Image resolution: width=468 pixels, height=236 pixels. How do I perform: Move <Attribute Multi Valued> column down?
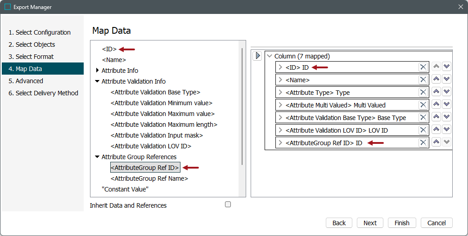click(446, 105)
